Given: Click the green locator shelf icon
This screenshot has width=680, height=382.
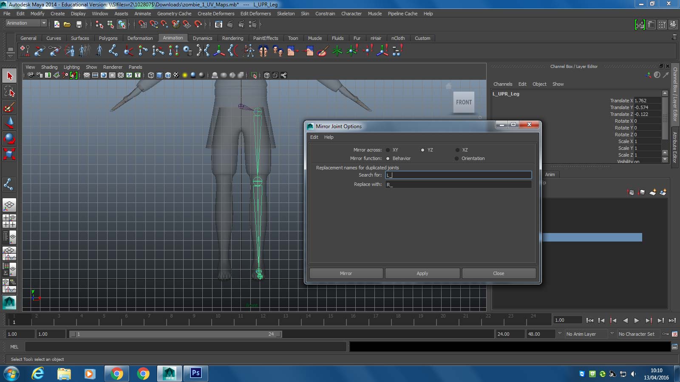Looking at the screenshot, I should 337,51.
